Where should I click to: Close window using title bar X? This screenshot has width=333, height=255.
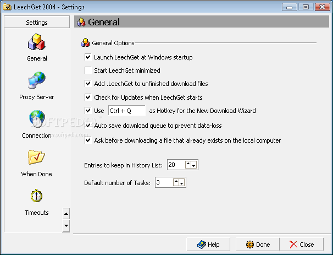click(322, 7)
